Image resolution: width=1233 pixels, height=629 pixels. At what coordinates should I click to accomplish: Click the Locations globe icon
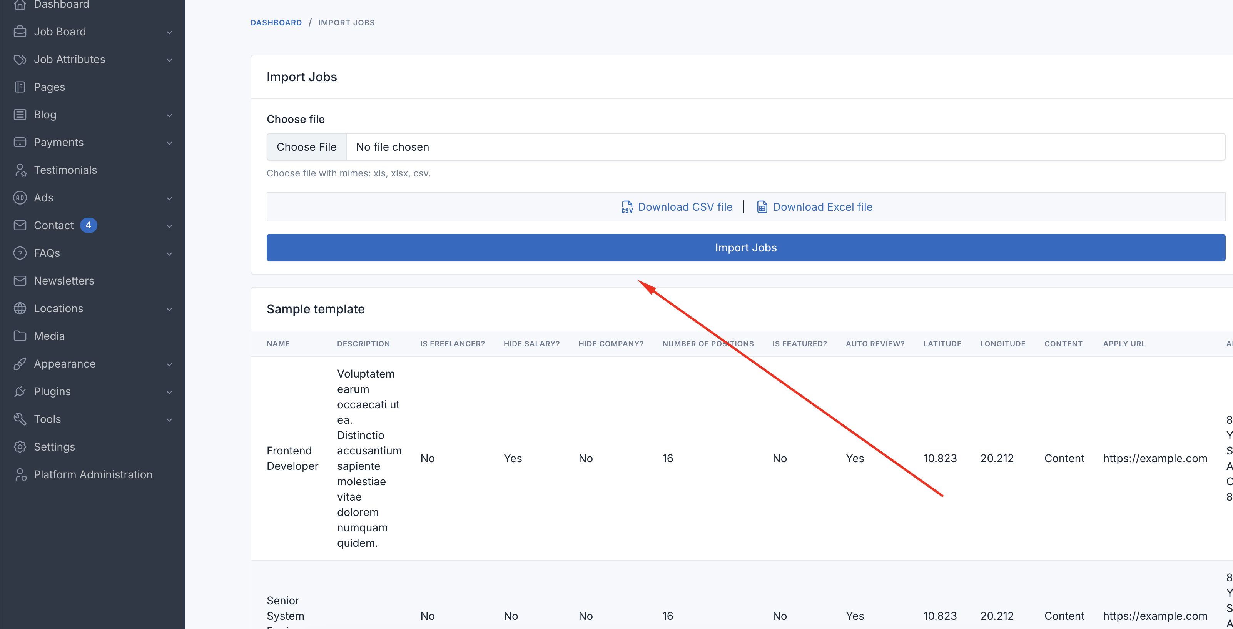point(20,308)
